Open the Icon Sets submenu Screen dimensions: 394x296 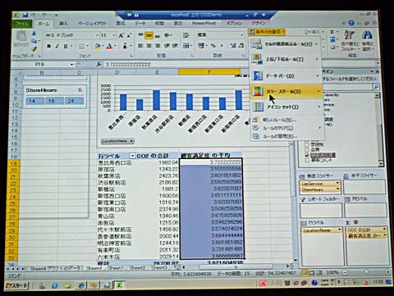[x=286, y=107]
